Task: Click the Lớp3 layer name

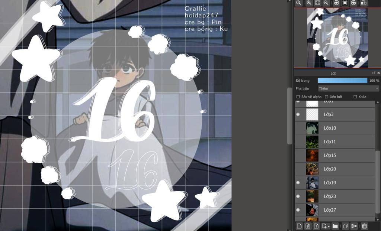Action: pos(329,114)
